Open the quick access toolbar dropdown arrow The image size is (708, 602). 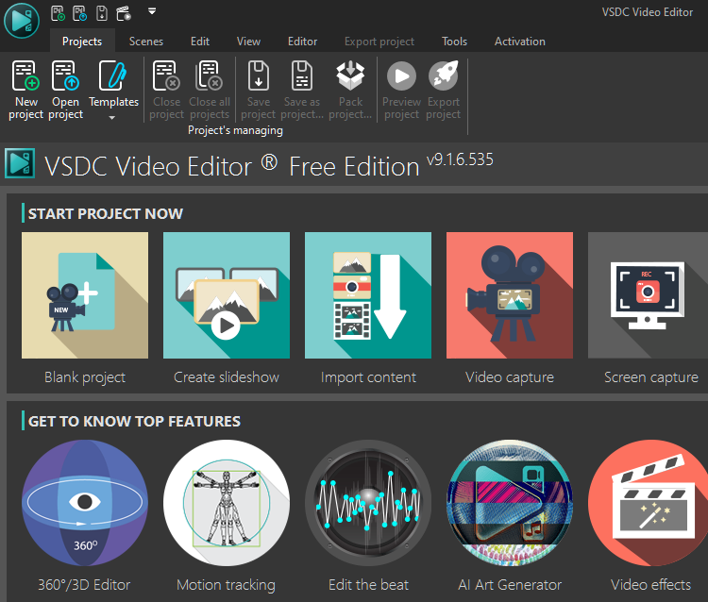(152, 11)
